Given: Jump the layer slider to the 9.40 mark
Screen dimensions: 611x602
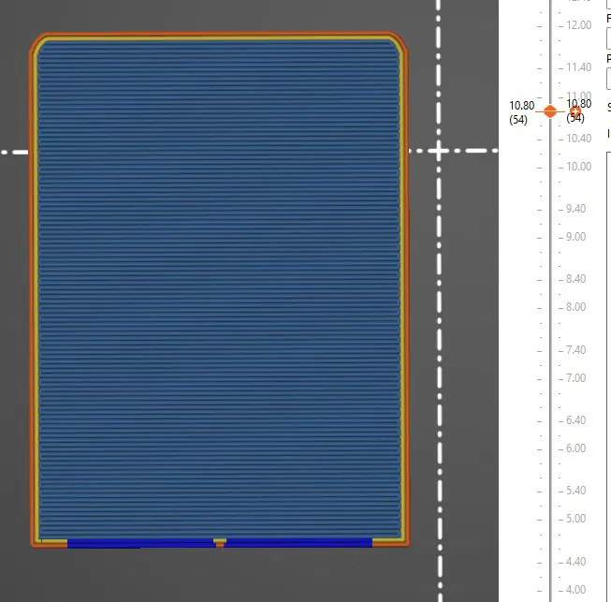Looking at the screenshot, I should (x=576, y=209).
